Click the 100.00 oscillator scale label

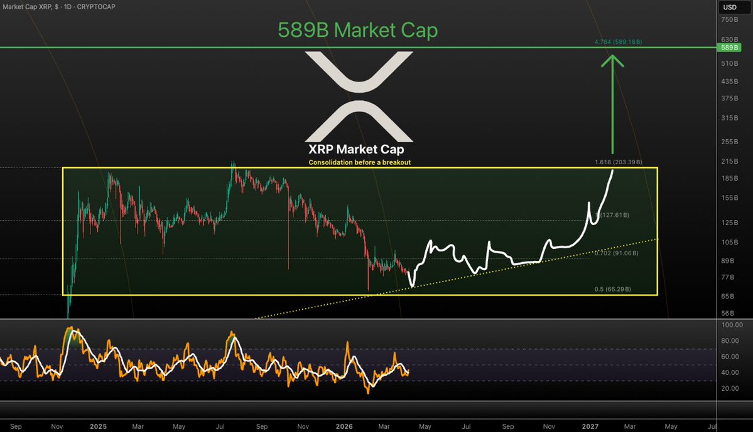pos(732,325)
